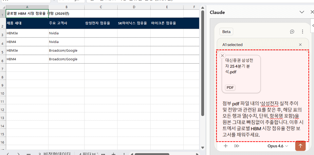Open the Opus 4.6 model dropdown
This screenshot has height=155, width=314.
[278, 146]
